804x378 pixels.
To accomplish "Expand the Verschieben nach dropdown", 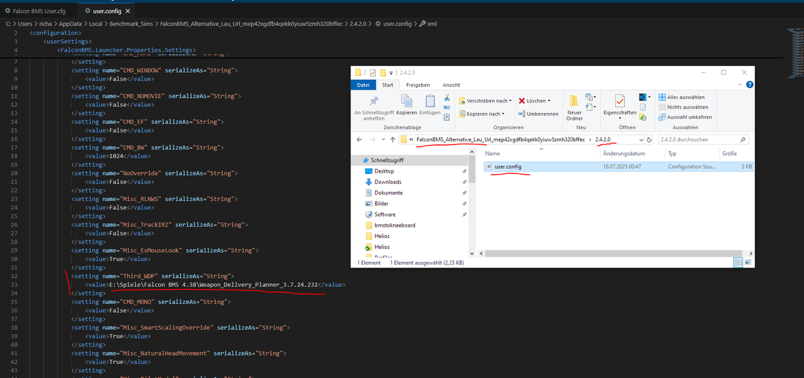I will pos(511,100).
